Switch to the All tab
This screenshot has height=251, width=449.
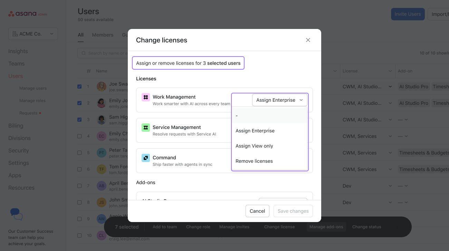pos(80,35)
